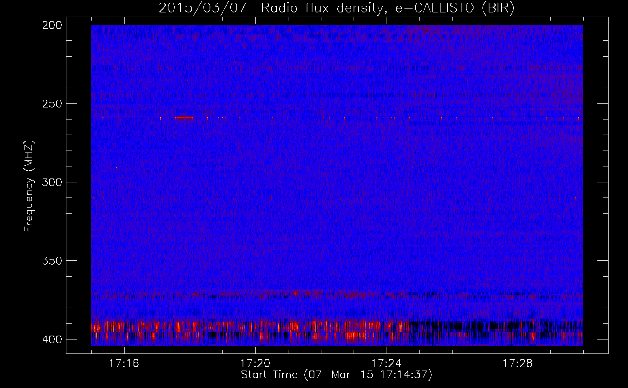Click the 'Start Time (07-Mar-15 17:14:37)' axis label
Viewport: 628px width, 388px height.
[x=337, y=375]
